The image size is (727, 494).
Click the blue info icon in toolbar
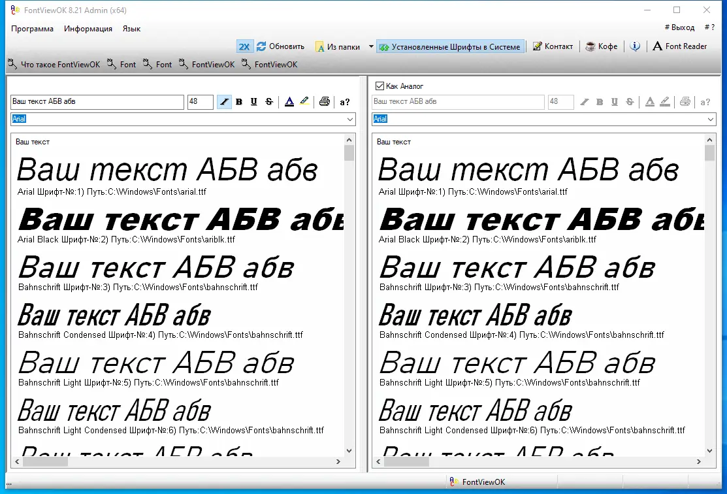tap(635, 46)
